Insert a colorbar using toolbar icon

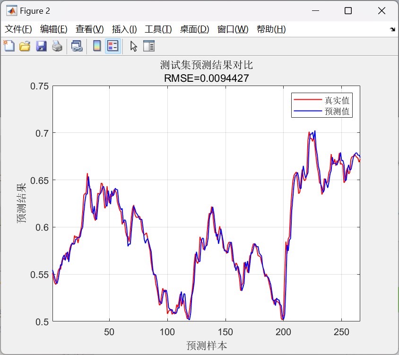click(x=97, y=46)
